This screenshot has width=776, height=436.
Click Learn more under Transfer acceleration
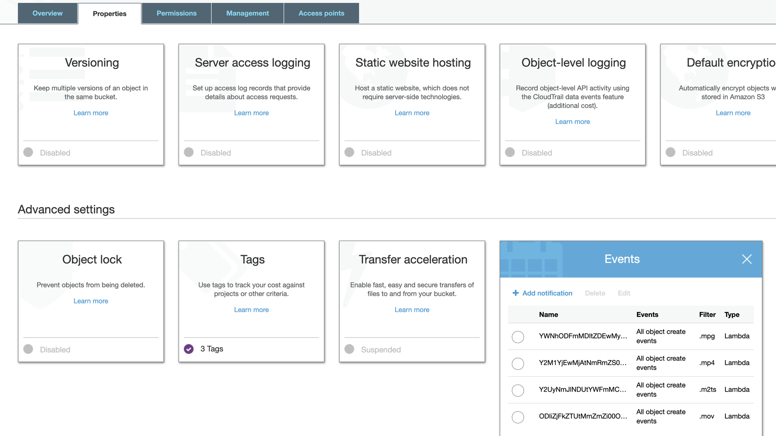(412, 310)
